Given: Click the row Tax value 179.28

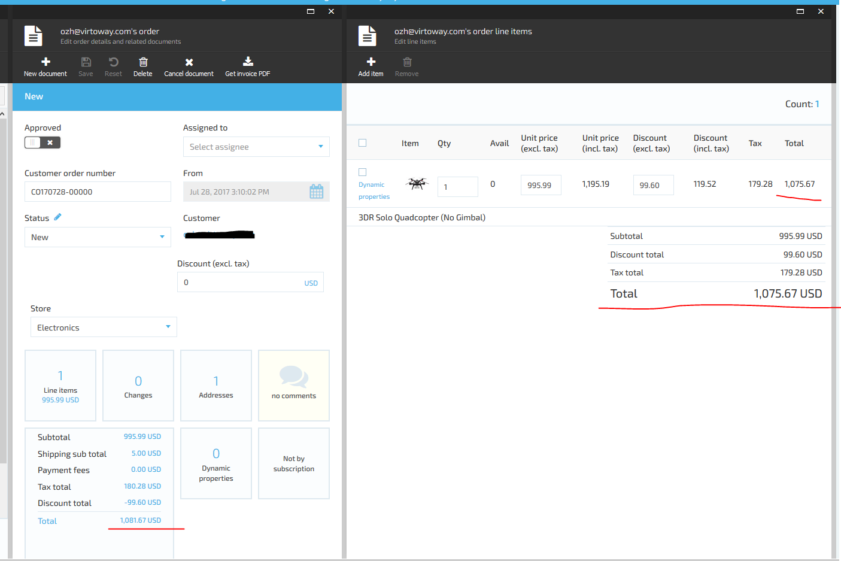Looking at the screenshot, I should click(x=760, y=184).
